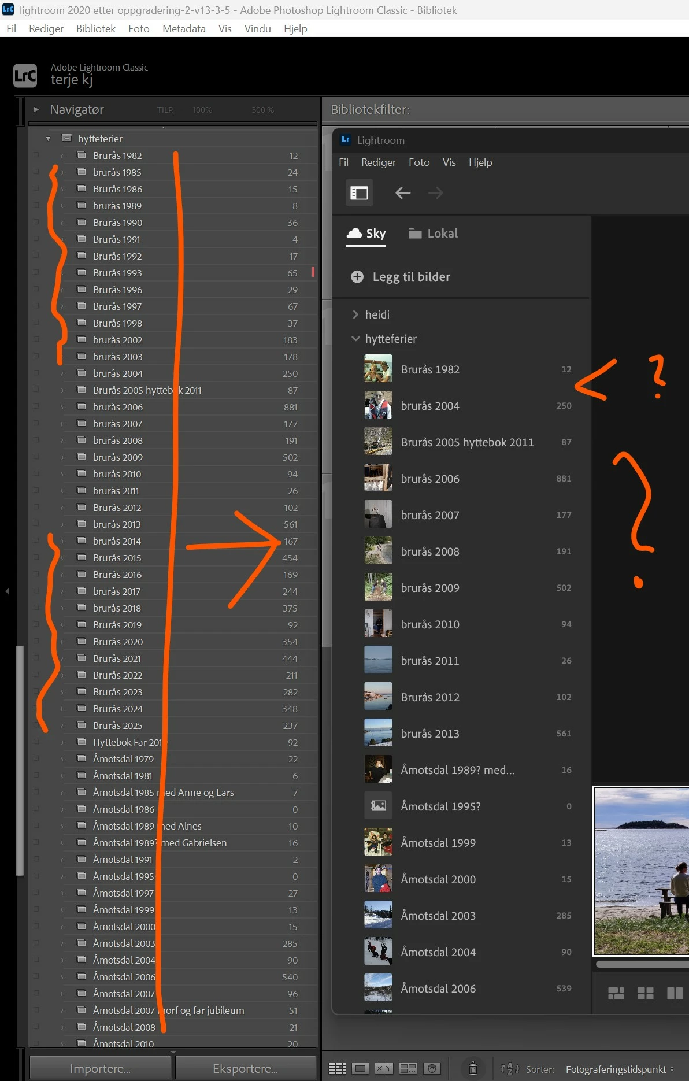
Task: Expand the bruås 2011 row triangle
Action: [64, 491]
